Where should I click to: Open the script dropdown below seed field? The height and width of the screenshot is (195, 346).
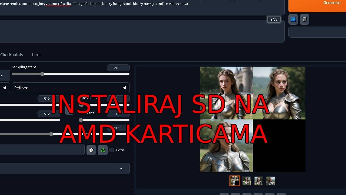pos(65,168)
